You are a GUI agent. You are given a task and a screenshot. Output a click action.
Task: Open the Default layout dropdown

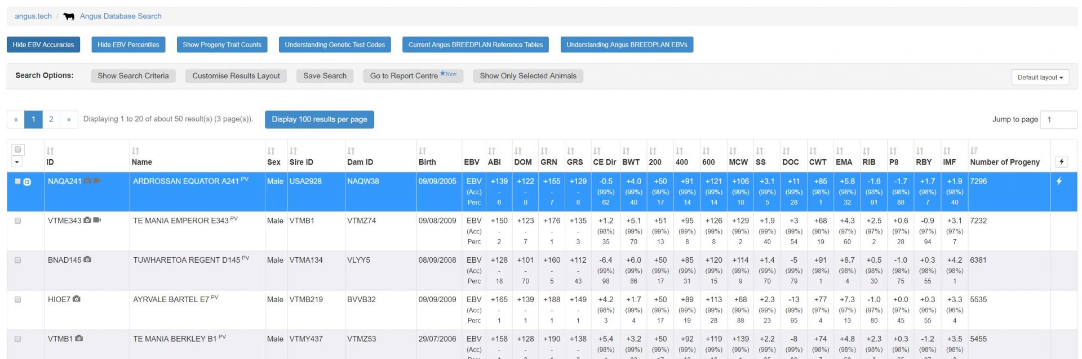pyautogui.click(x=1040, y=78)
